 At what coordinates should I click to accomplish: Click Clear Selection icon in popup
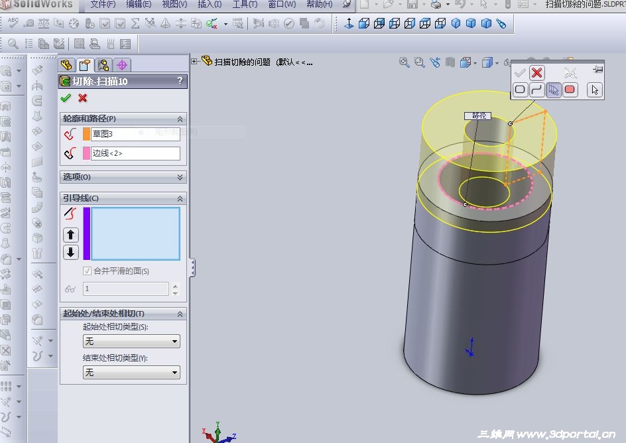(570, 73)
